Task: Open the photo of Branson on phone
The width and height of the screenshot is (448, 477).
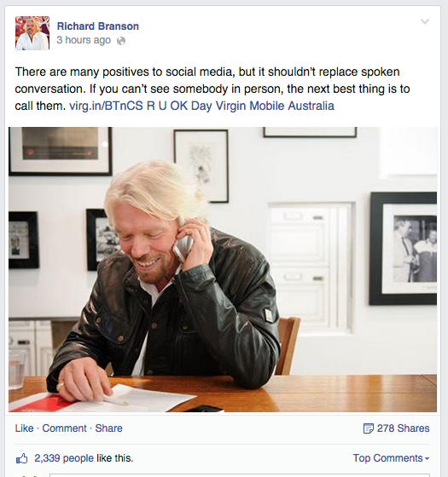Action: 223,269
